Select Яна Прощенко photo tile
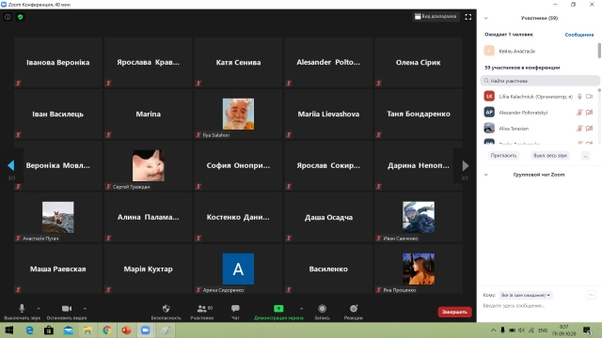Screen dimensions: 602x338 pyautogui.click(x=419, y=269)
